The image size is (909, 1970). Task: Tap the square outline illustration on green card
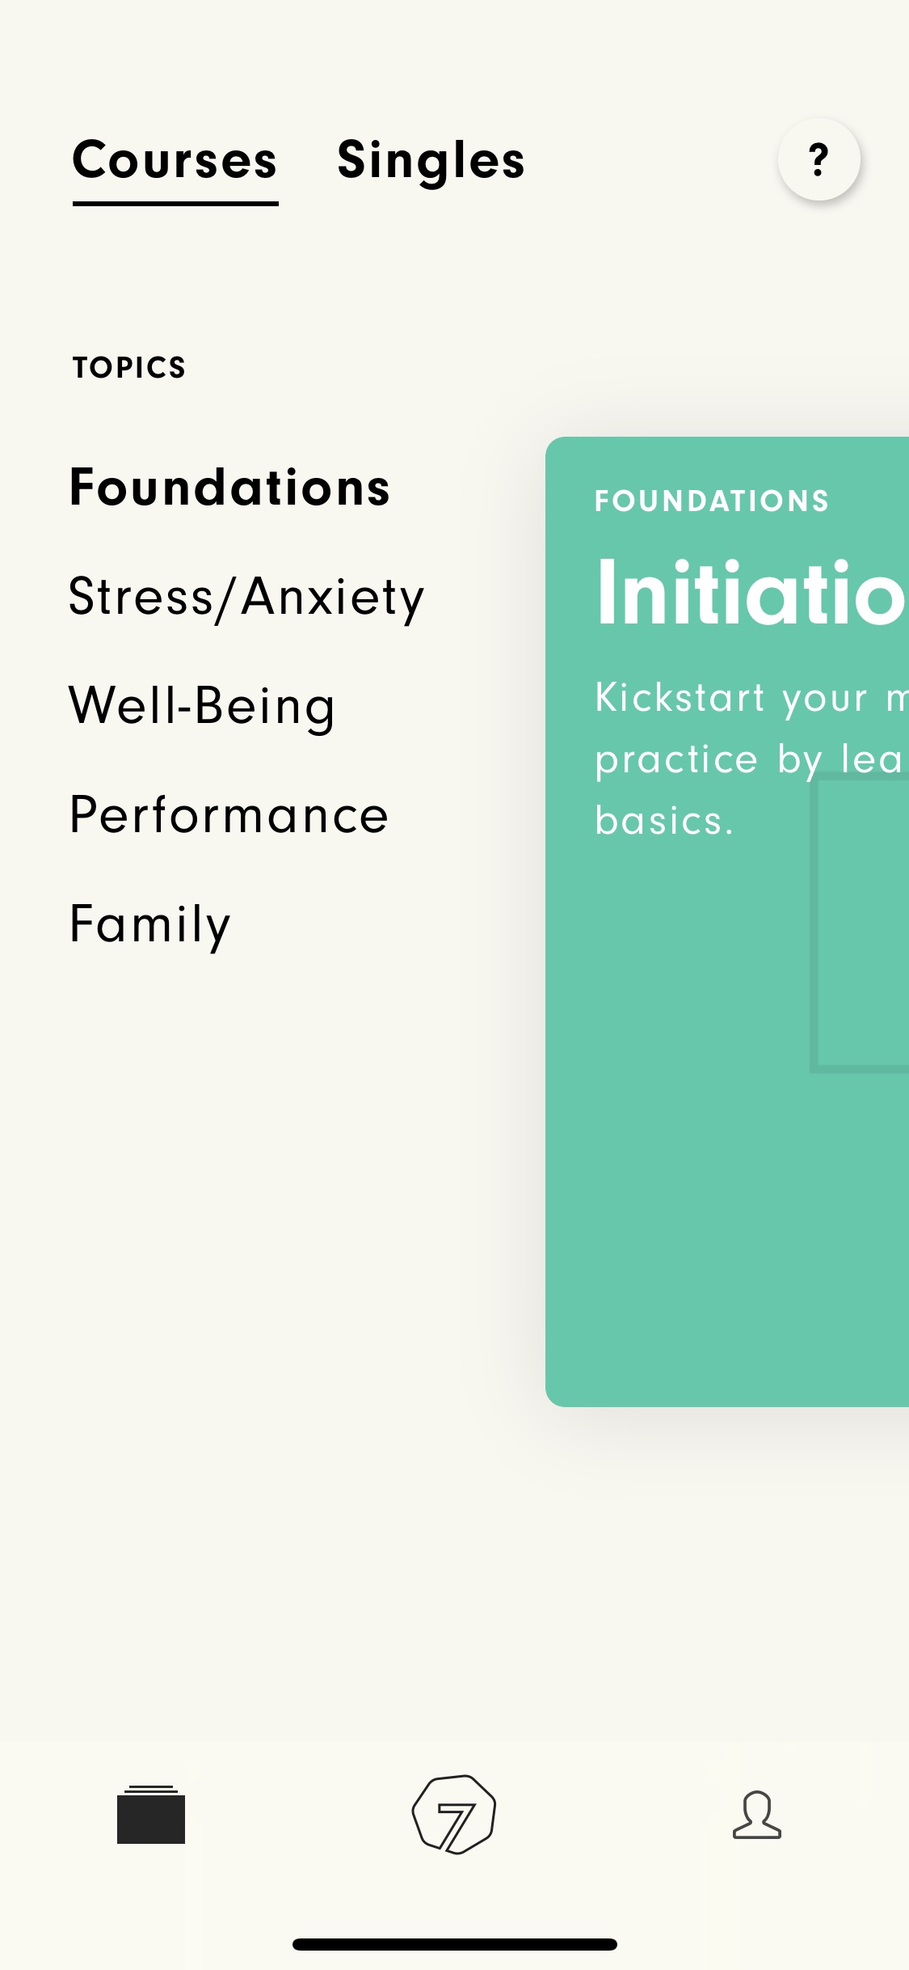(x=860, y=923)
